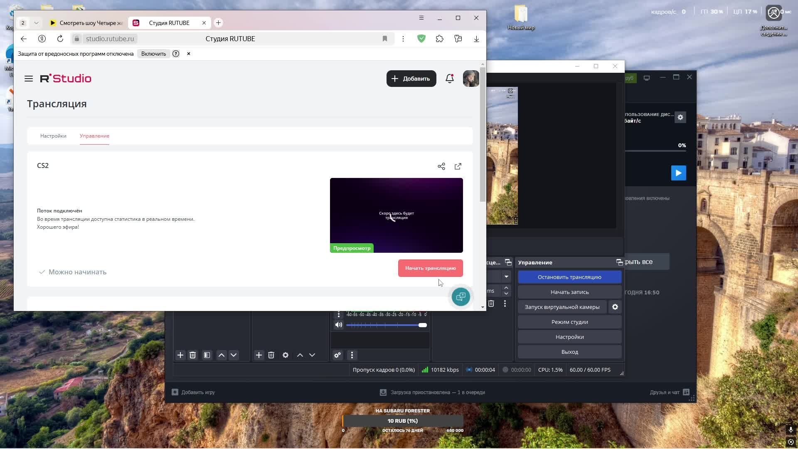This screenshot has height=449, width=798.
Task: Add a new source in OBS
Action: 259,355
